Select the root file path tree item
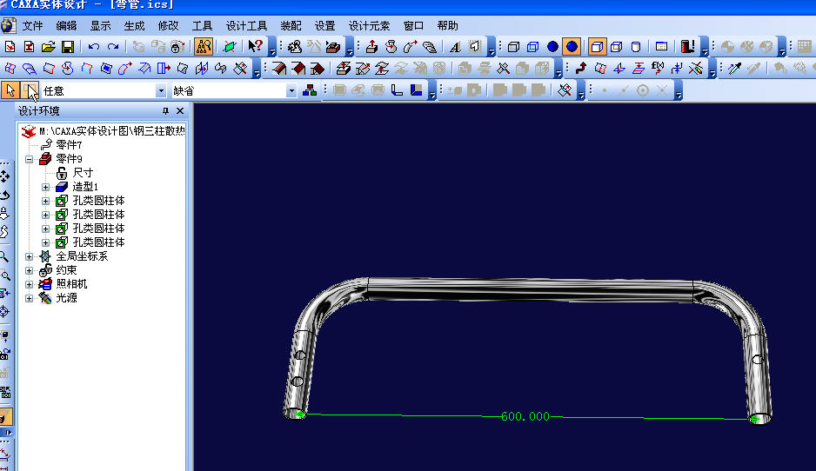Image resolution: width=816 pixels, height=471 pixels. pos(112,131)
